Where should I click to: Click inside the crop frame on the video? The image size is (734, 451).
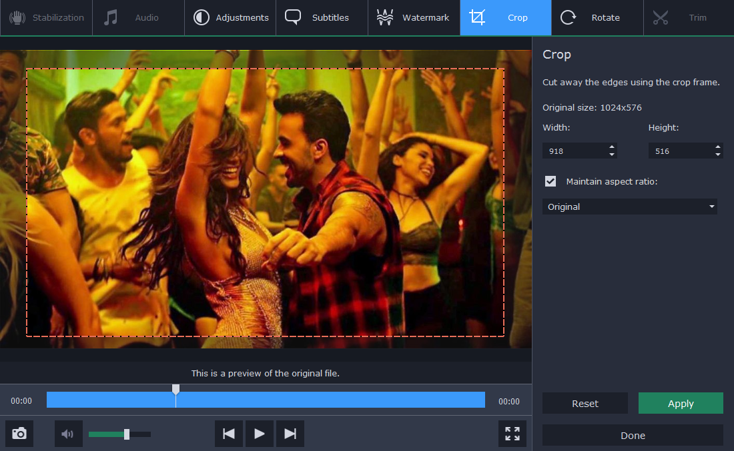pos(265,203)
